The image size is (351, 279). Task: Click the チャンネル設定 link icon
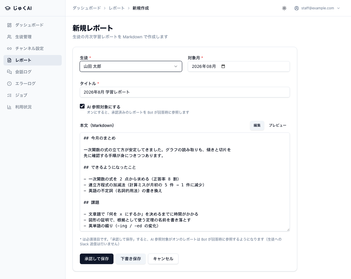point(9,49)
